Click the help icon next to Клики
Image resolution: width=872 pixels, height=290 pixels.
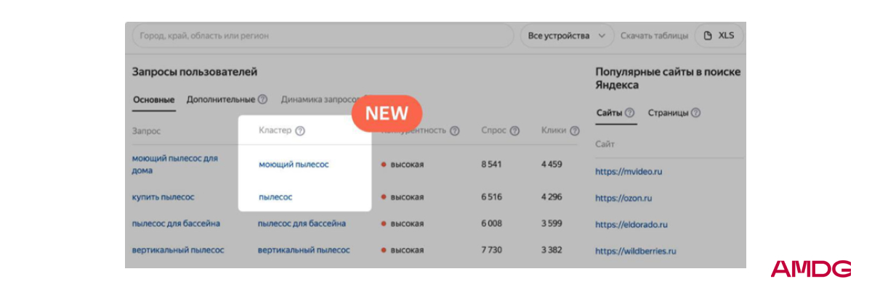(x=575, y=131)
